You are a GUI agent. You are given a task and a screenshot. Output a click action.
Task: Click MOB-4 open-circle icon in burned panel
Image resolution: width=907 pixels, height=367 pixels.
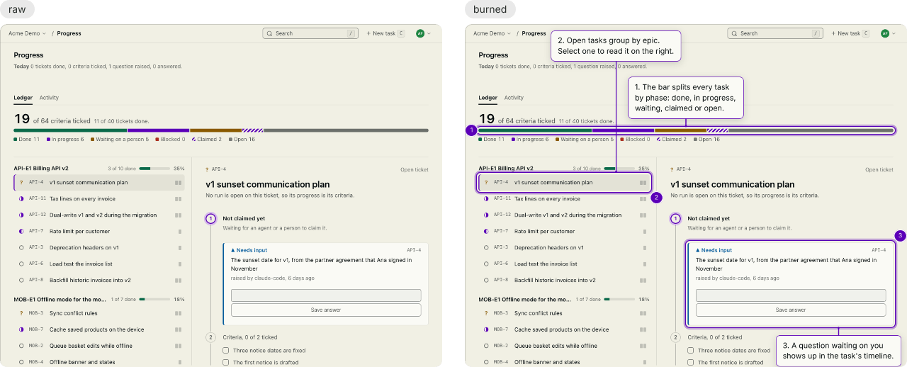click(486, 362)
